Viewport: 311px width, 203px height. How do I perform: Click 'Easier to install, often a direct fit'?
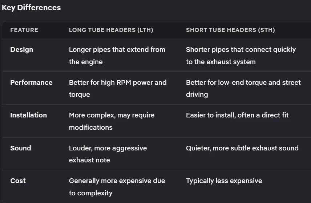[x=237, y=115]
